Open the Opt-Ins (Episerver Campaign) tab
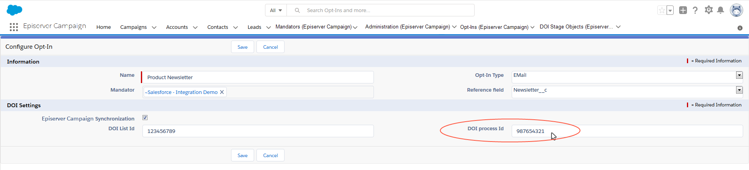Screen dimensions: 749x170 494,27
